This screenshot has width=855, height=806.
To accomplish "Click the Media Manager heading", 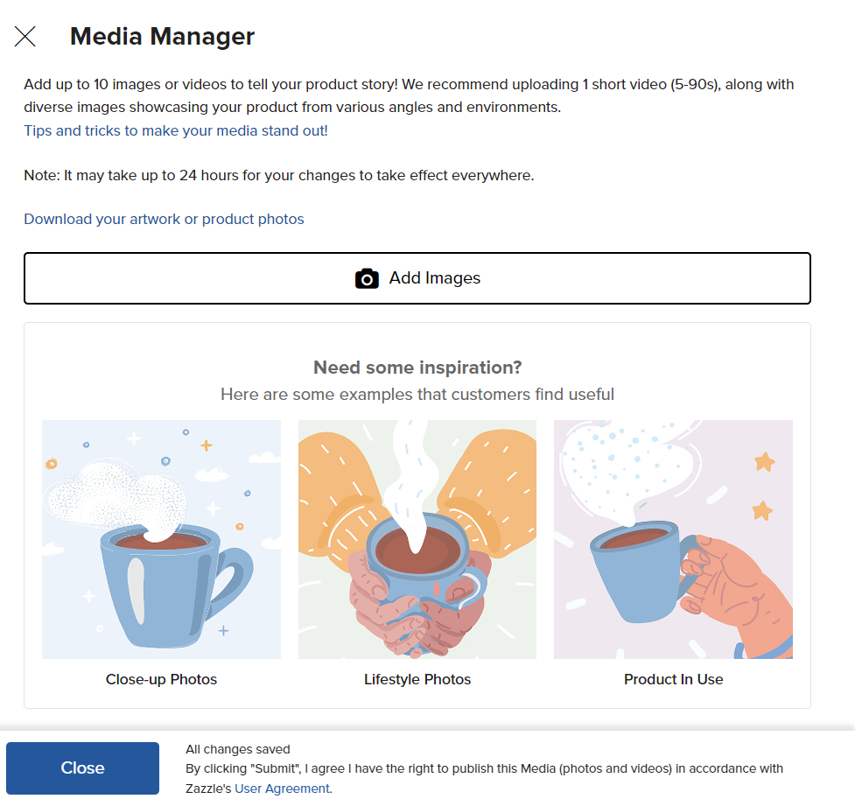I will (x=162, y=37).
